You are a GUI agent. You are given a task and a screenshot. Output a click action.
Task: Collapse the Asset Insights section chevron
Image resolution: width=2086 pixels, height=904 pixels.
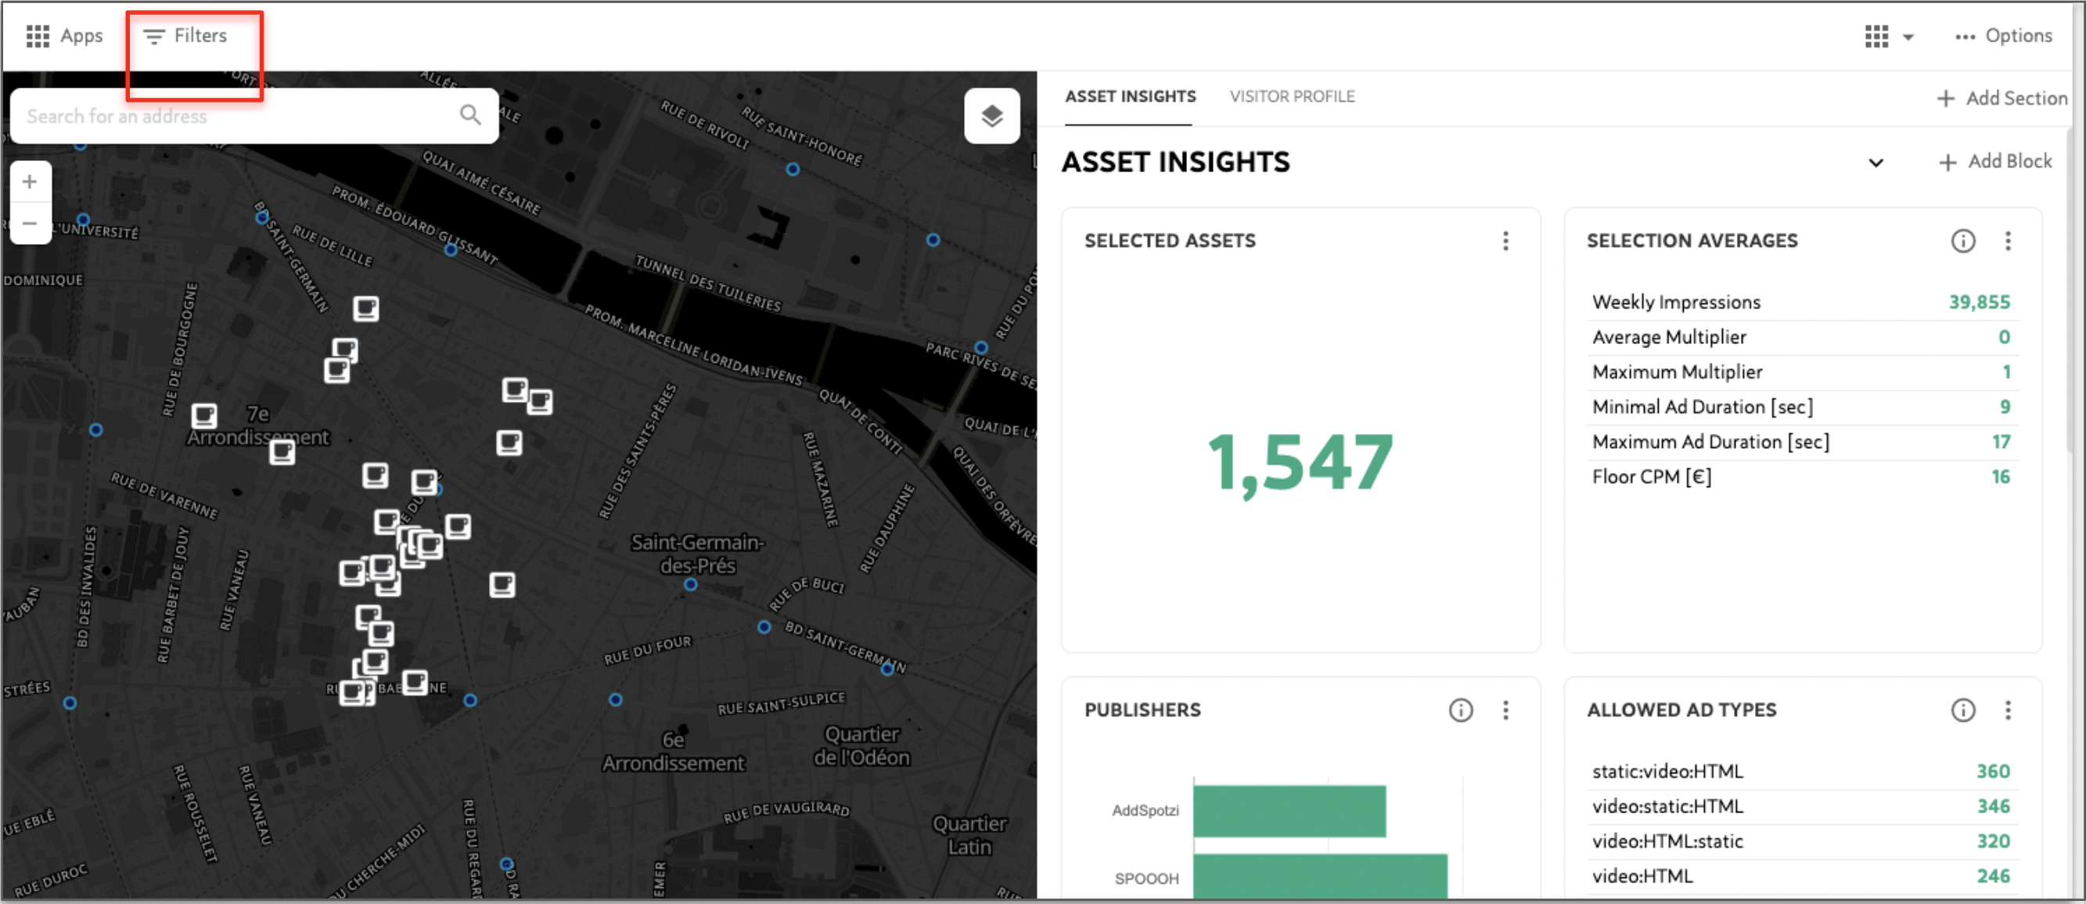coord(1876,163)
